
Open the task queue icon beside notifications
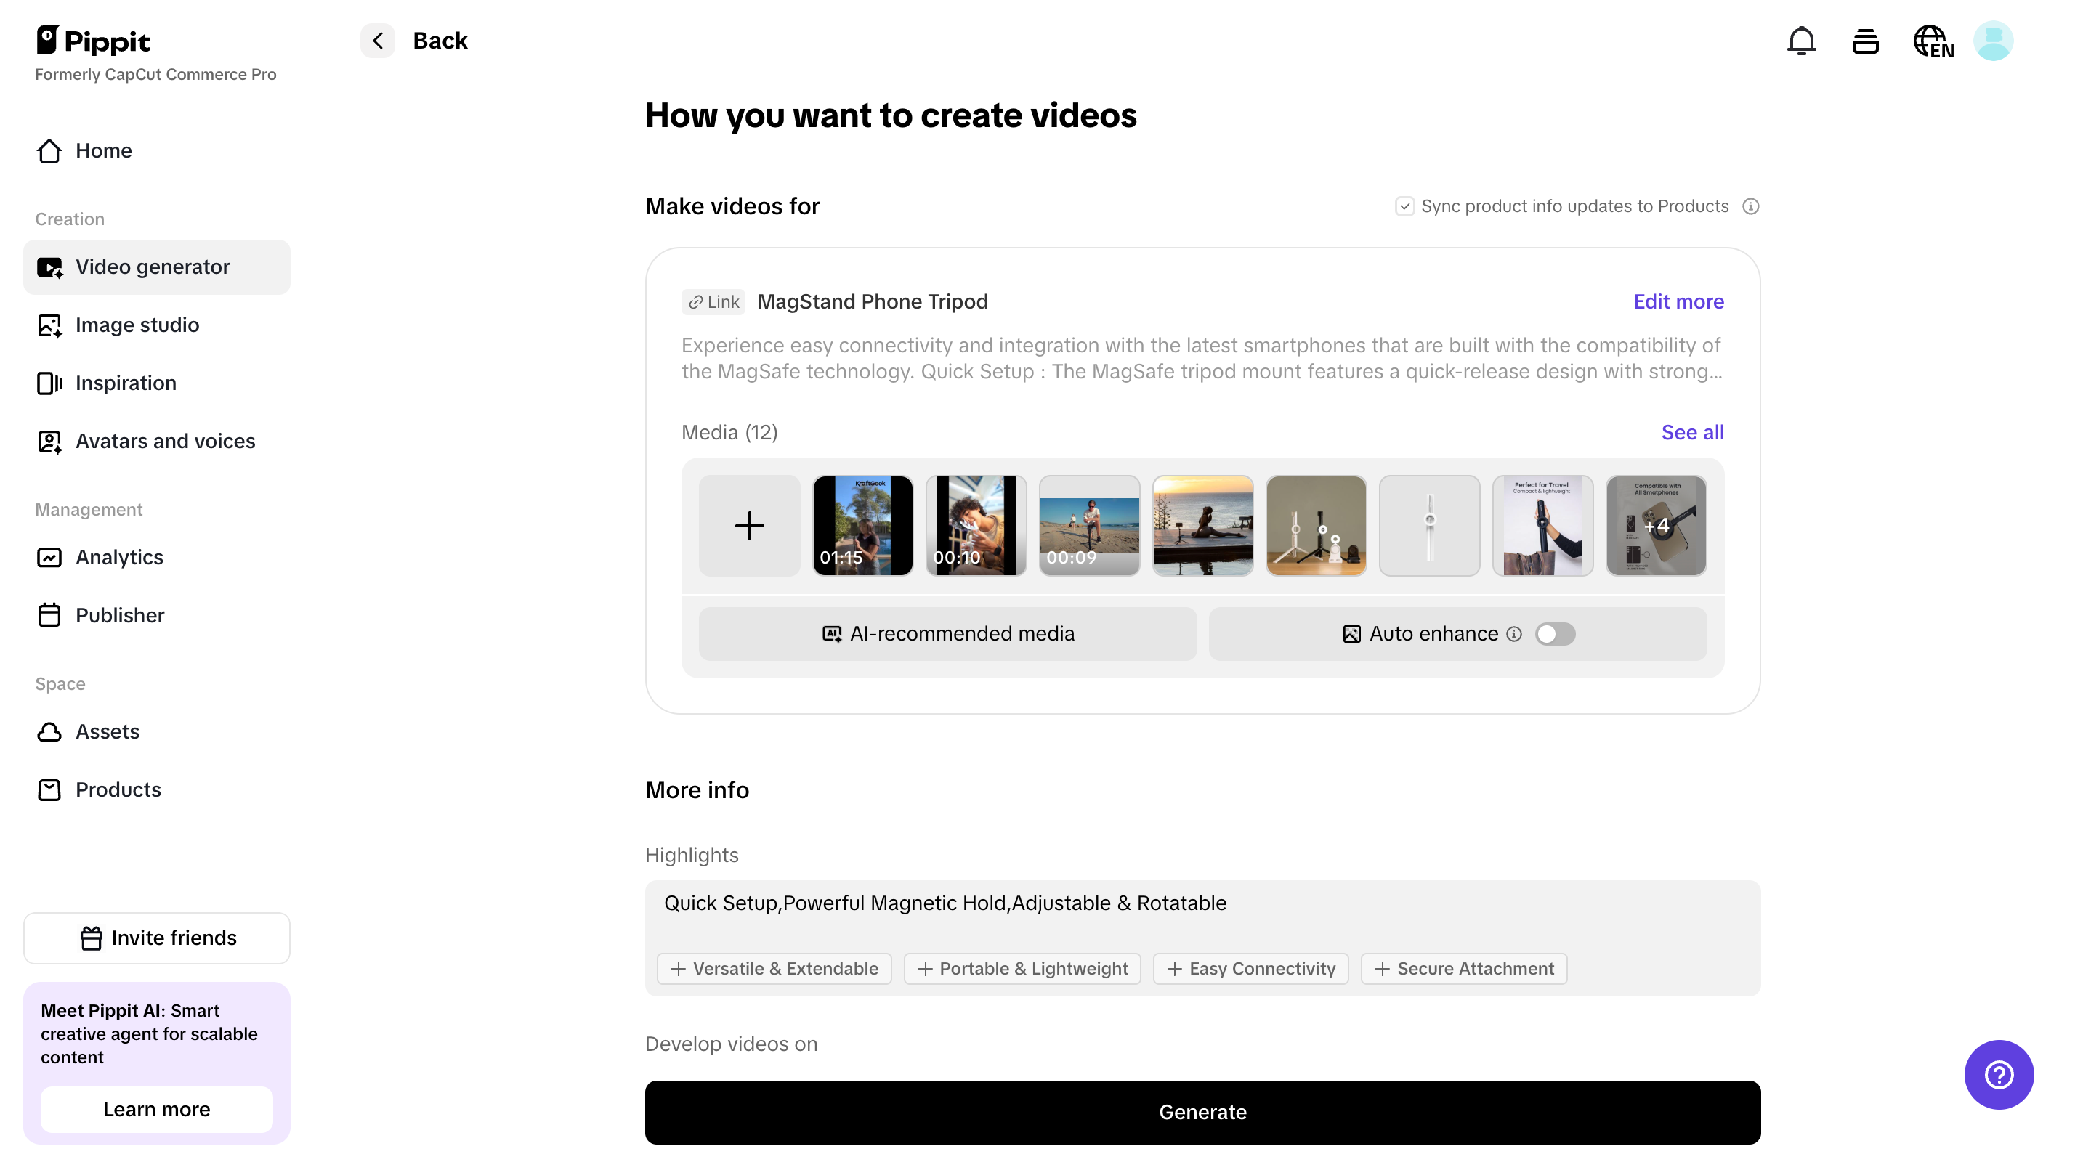tap(1865, 40)
